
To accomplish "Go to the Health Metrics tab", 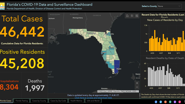I will pos(76,101).
